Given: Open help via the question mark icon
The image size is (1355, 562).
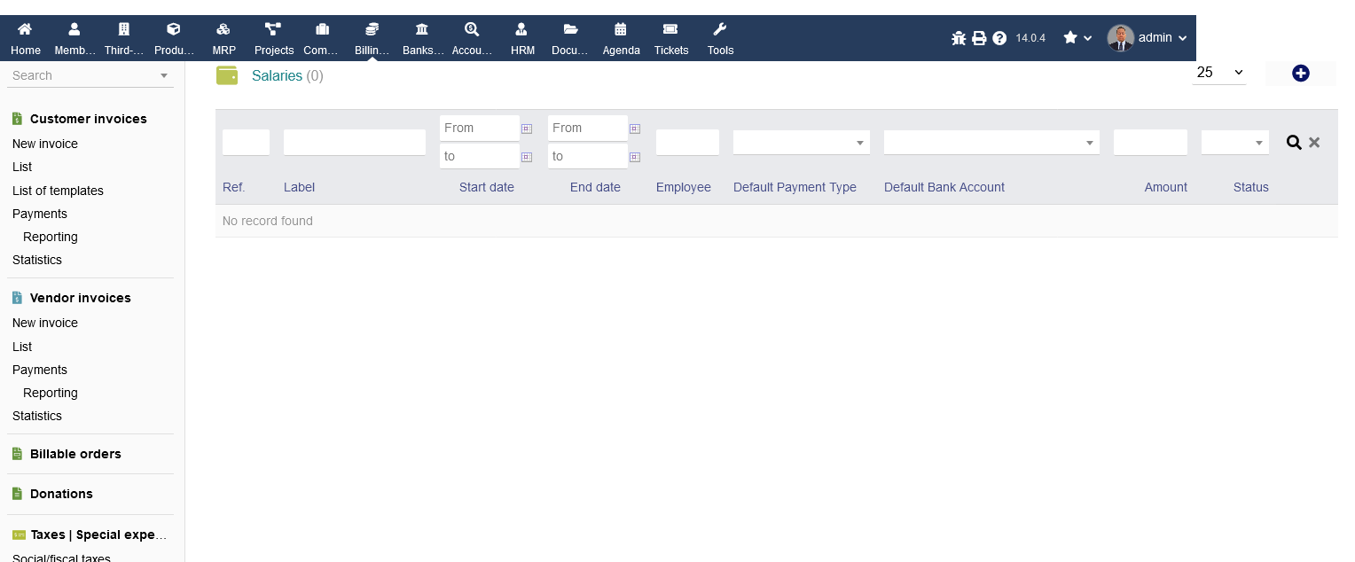Looking at the screenshot, I should pyautogui.click(x=999, y=38).
